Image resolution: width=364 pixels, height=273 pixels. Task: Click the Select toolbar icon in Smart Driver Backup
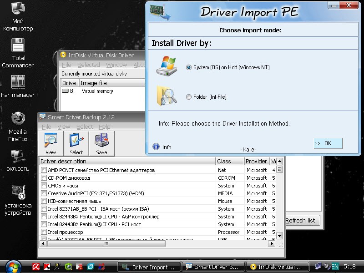pyautogui.click(x=76, y=143)
